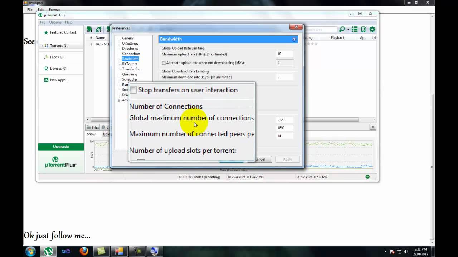Click the search magnifier icon in µTorrent
458x257 pixels.
coord(342,29)
